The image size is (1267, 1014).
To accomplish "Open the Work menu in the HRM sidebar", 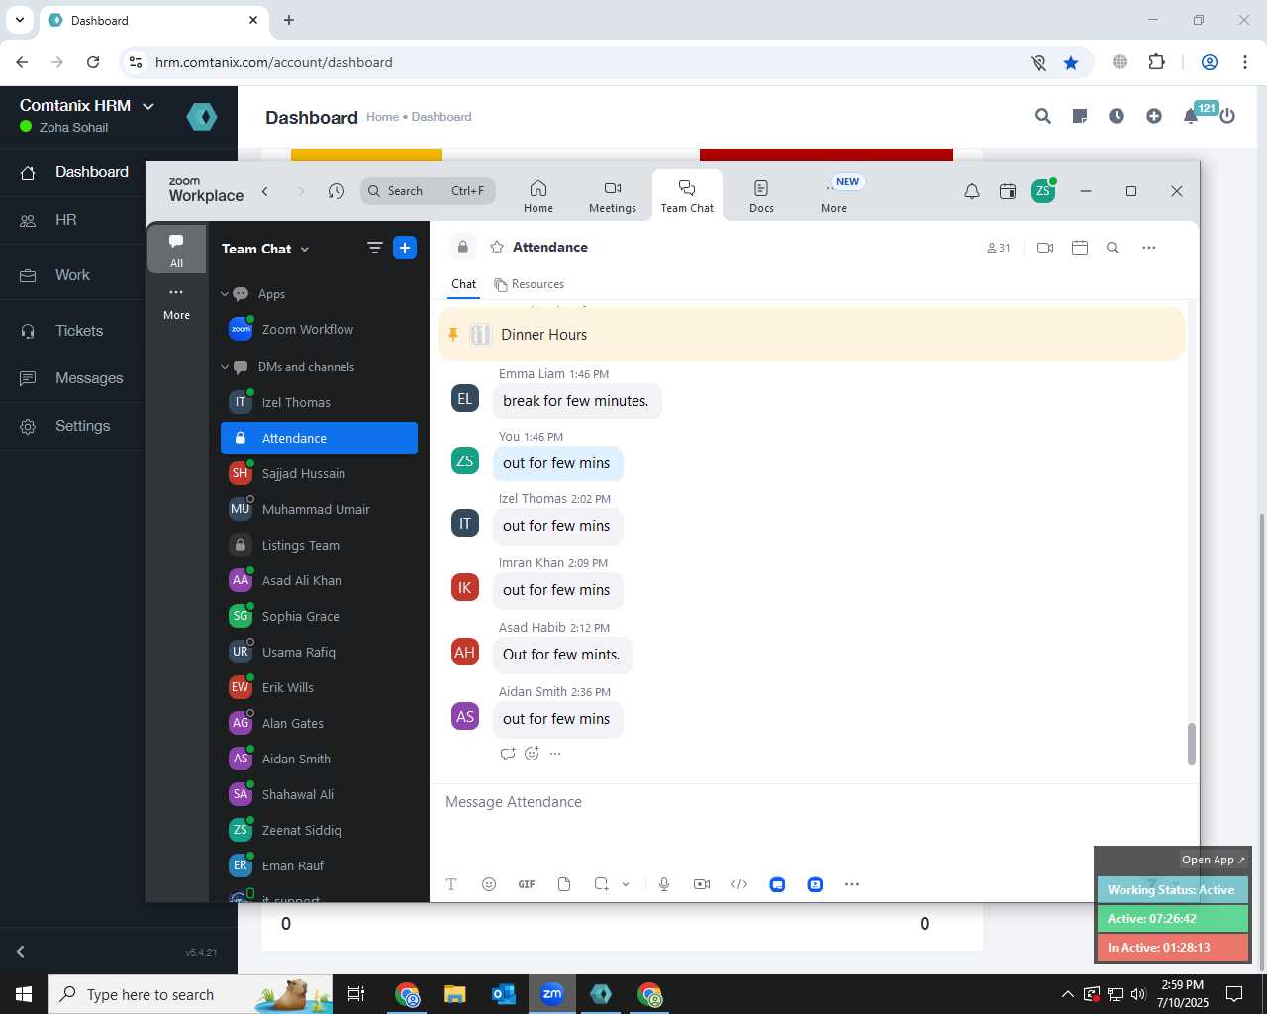I will [73, 275].
